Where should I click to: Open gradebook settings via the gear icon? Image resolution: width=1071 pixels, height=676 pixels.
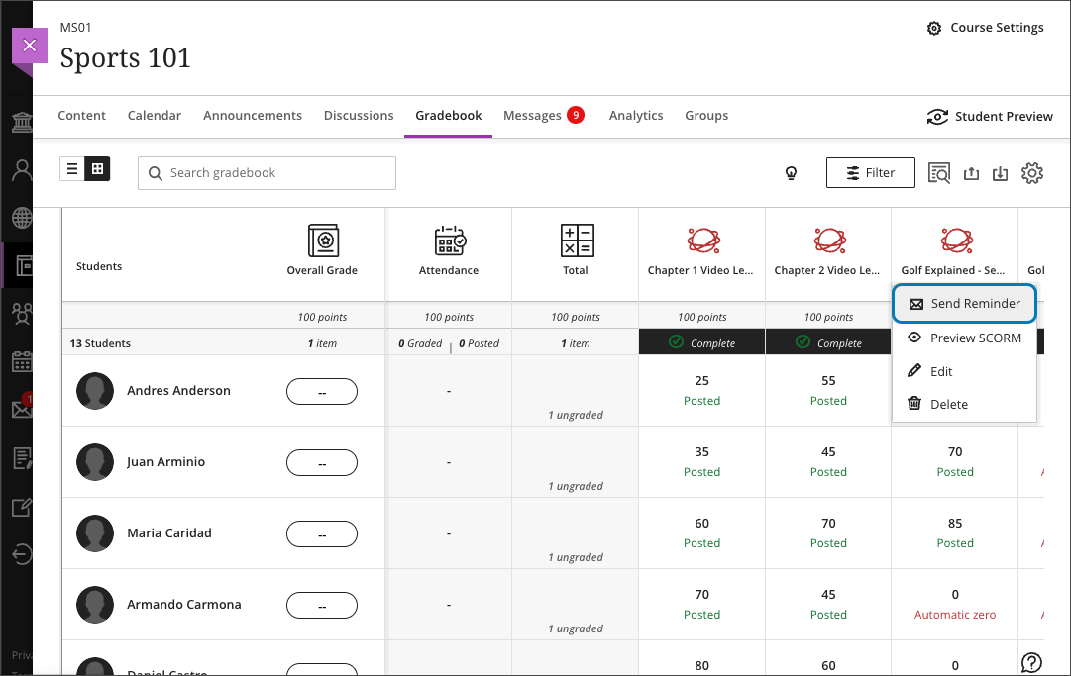[1032, 172]
